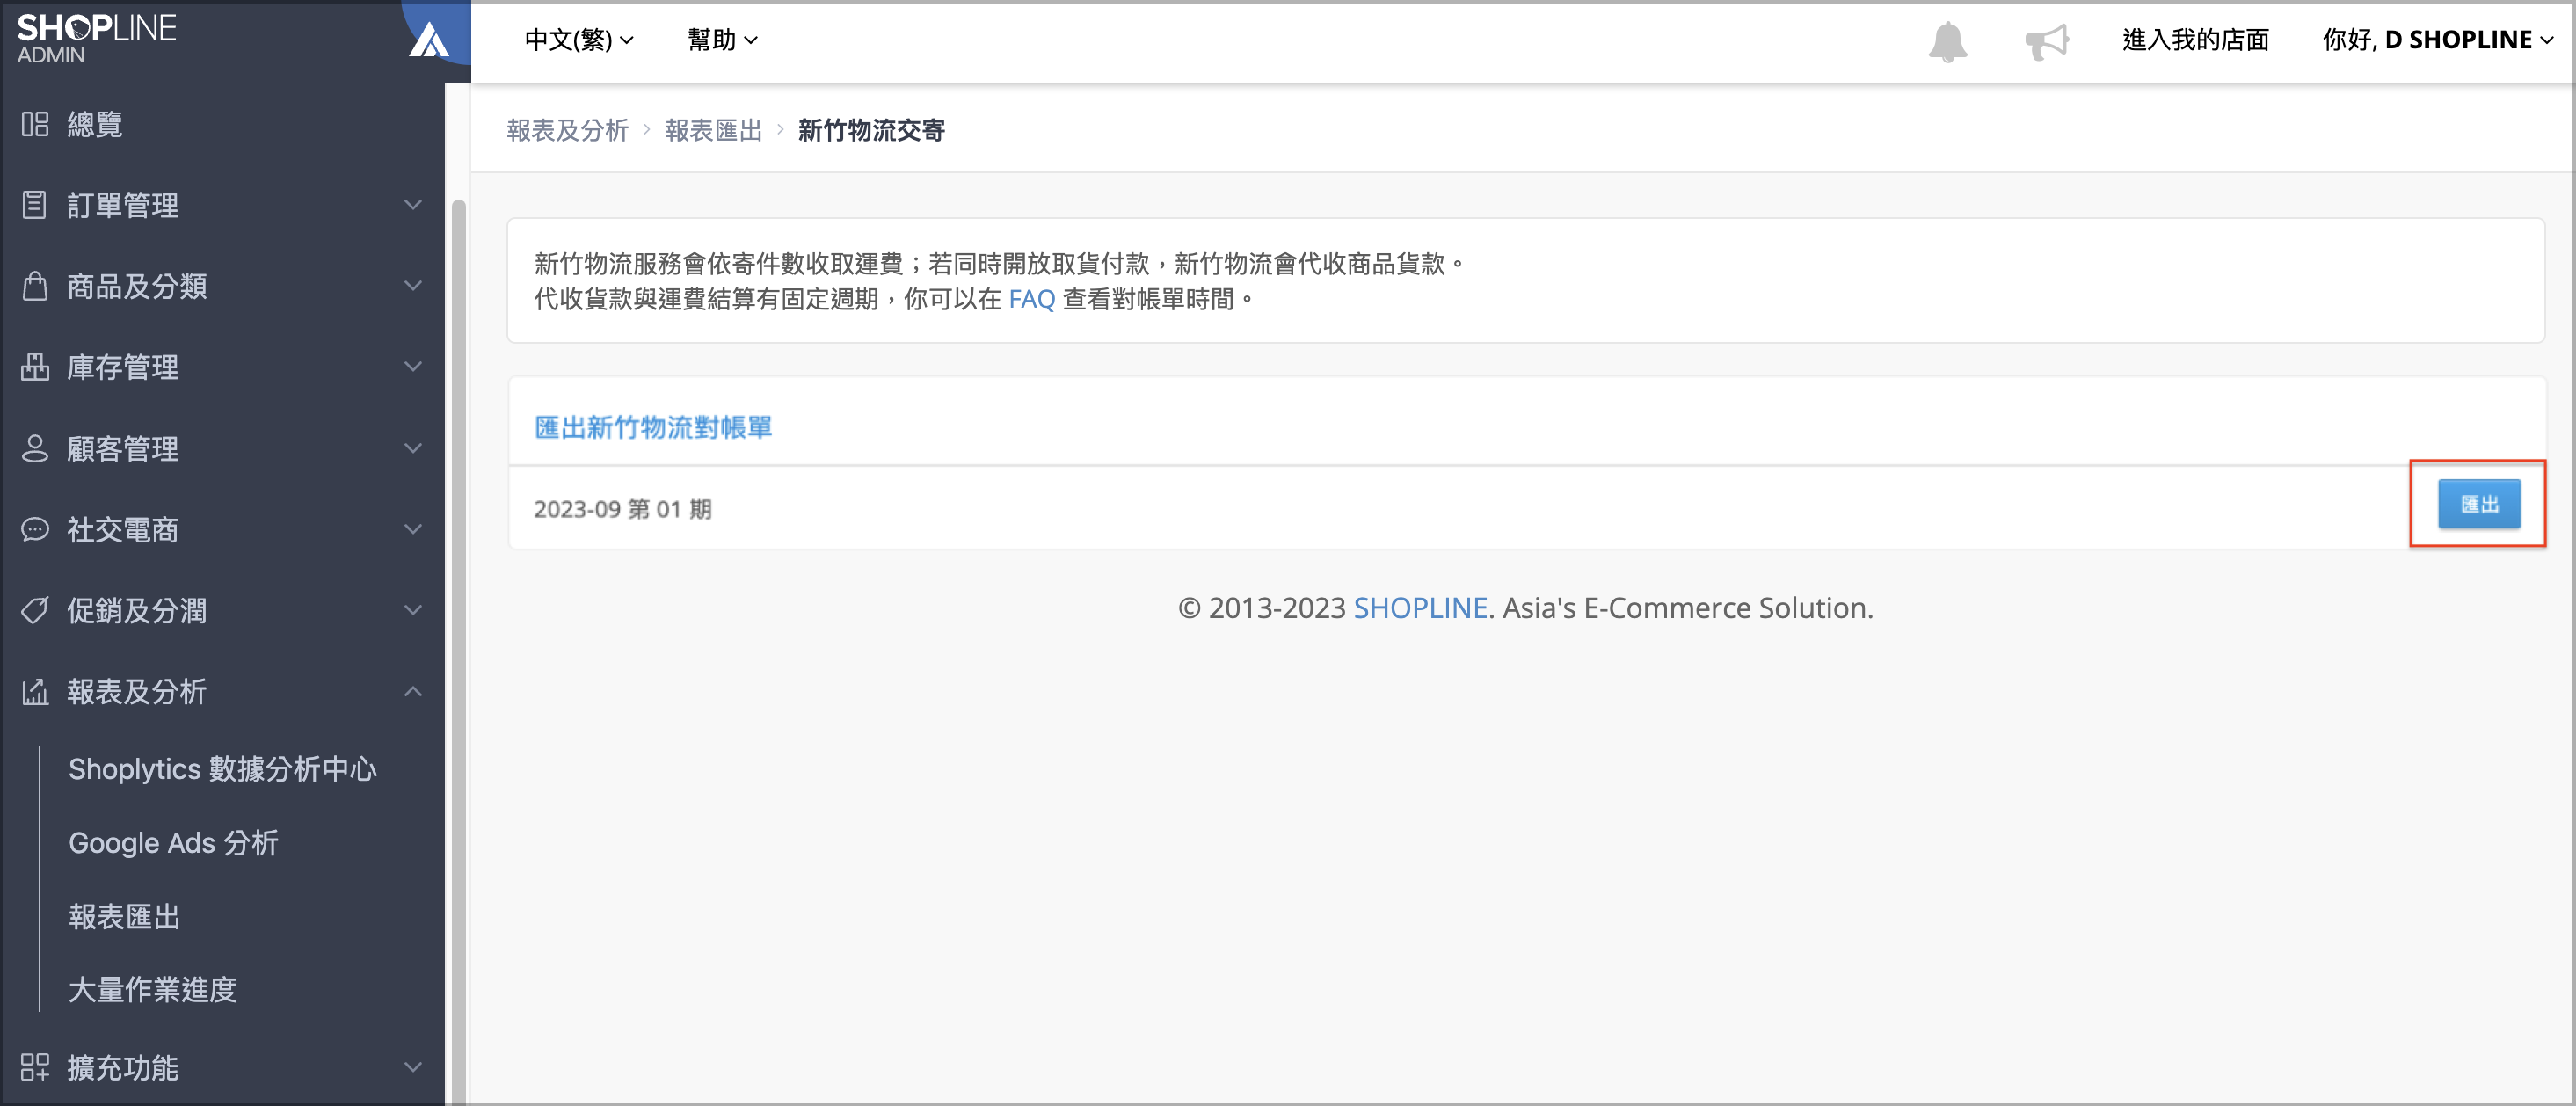Click the 2023-09 第 01 期 row
The width and height of the screenshot is (2576, 1106).
[x=1526, y=508]
